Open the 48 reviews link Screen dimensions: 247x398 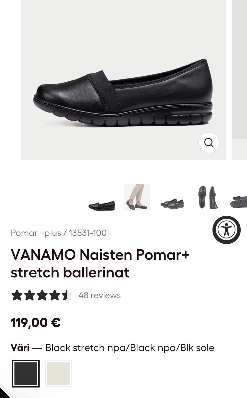pos(100,295)
